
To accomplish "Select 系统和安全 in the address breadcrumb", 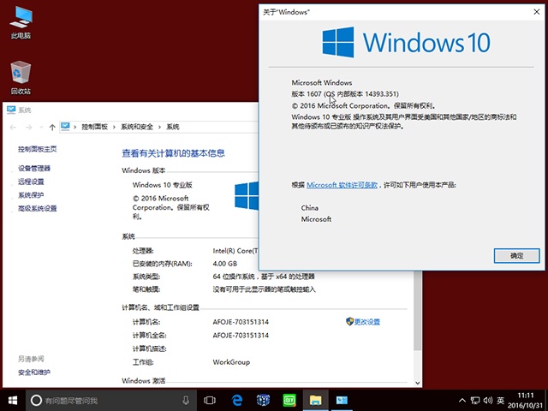I will point(136,127).
